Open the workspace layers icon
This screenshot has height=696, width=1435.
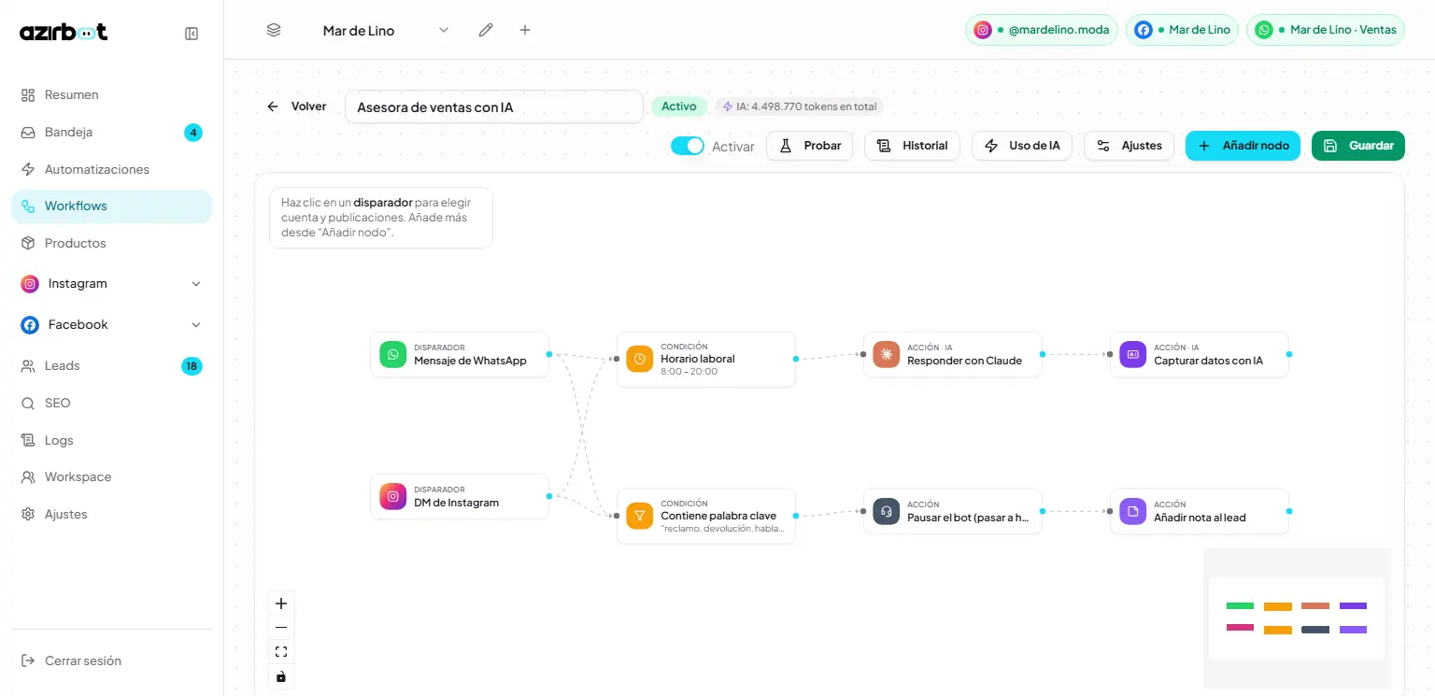[274, 30]
